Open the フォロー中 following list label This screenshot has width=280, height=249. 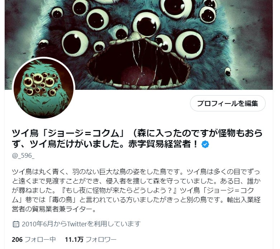(41, 239)
